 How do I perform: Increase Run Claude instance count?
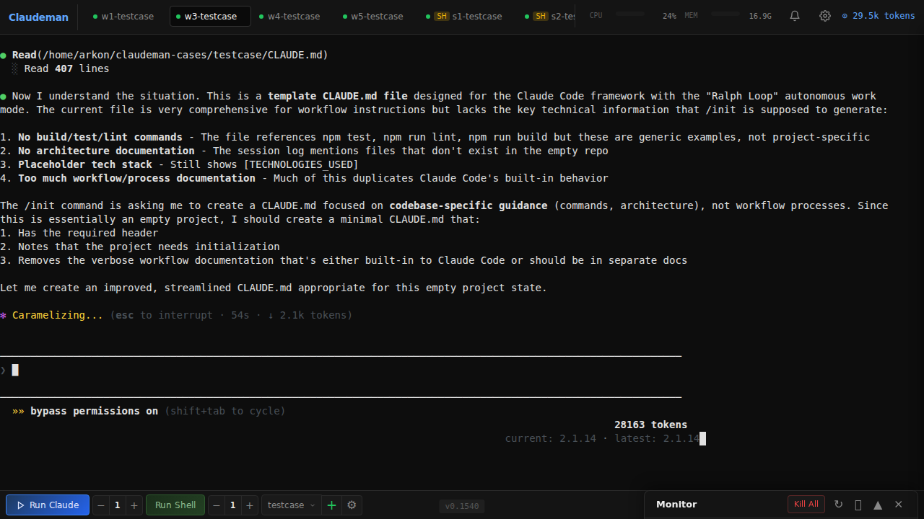(x=134, y=505)
